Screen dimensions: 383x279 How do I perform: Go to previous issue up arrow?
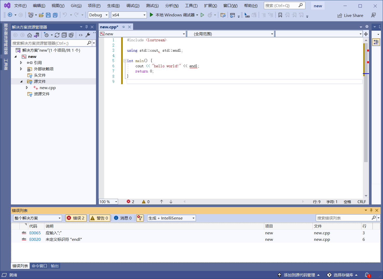click(x=161, y=202)
